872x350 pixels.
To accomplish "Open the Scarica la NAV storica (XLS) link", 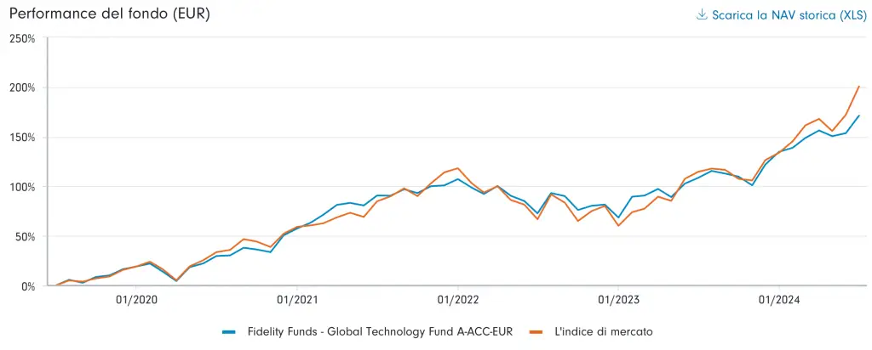I will [x=788, y=14].
